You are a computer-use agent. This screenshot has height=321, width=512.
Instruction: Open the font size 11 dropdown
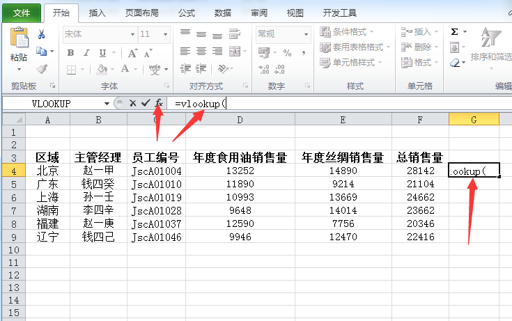(x=165, y=34)
